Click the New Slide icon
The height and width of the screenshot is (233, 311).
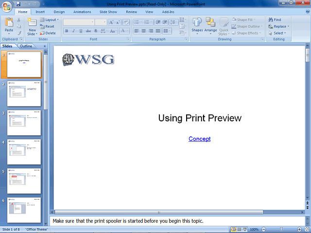pyautogui.click(x=33, y=22)
